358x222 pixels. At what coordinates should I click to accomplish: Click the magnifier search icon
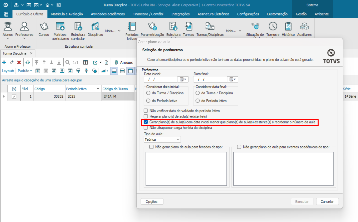click(x=67, y=62)
